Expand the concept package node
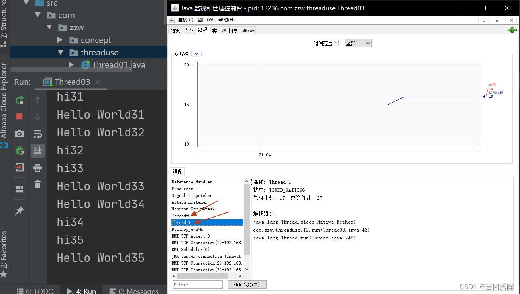The image size is (520, 294). pyautogui.click(x=60, y=40)
